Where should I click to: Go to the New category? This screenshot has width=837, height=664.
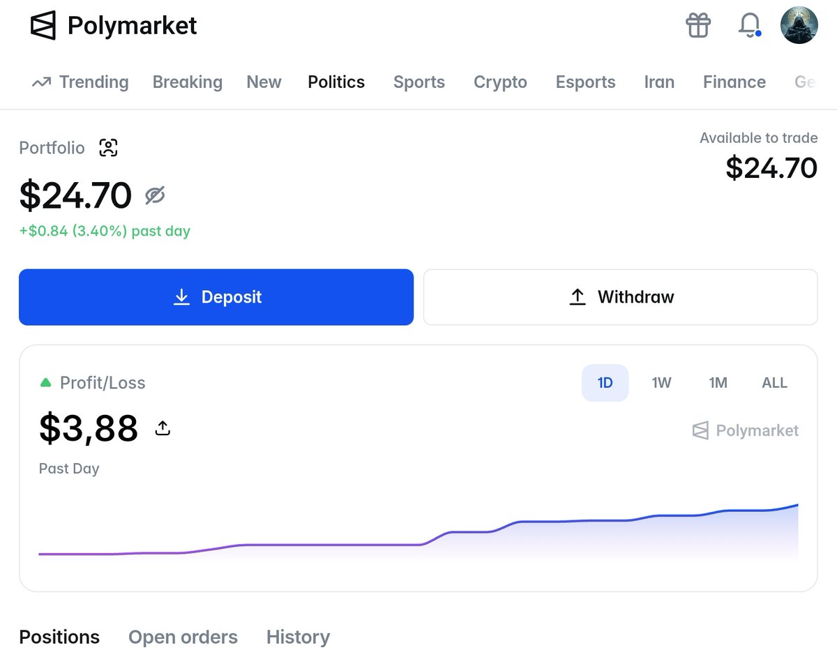[264, 82]
